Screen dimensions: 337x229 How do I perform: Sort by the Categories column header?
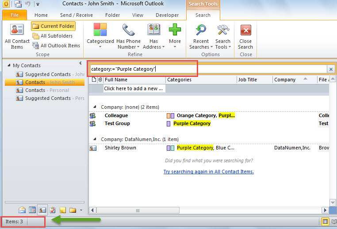201,80
